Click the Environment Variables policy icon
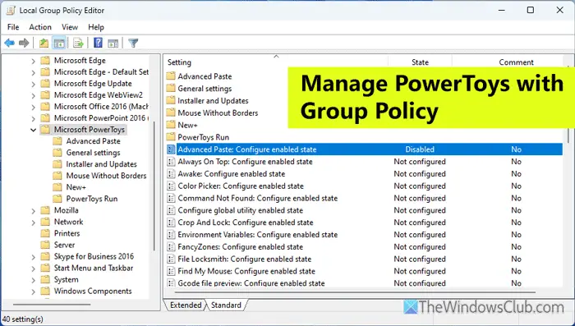The height and width of the screenshot is (326, 575). click(x=171, y=235)
